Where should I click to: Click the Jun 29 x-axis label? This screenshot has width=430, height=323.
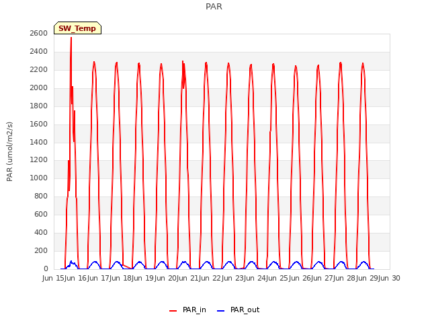tap(368, 278)
